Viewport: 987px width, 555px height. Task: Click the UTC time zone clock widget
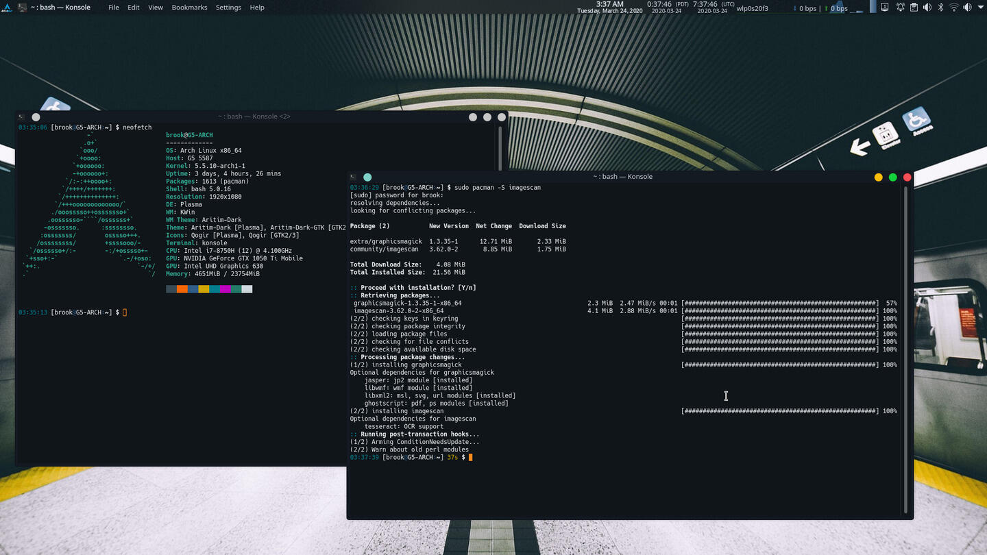[714, 8]
